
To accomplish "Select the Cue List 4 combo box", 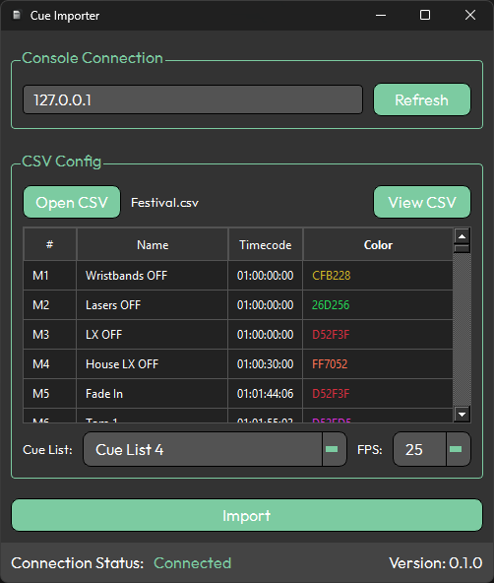I will (215, 449).
